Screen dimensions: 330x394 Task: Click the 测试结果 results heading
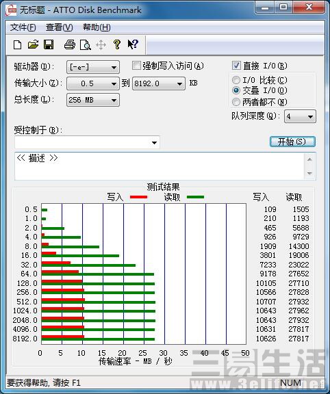coord(163,187)
